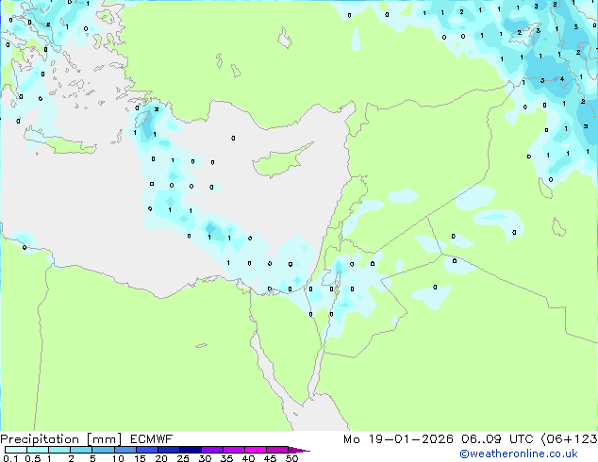598x462 pixels.
Task: Click the 5–10 mm light blue swatch
Action: click(103, 450)
